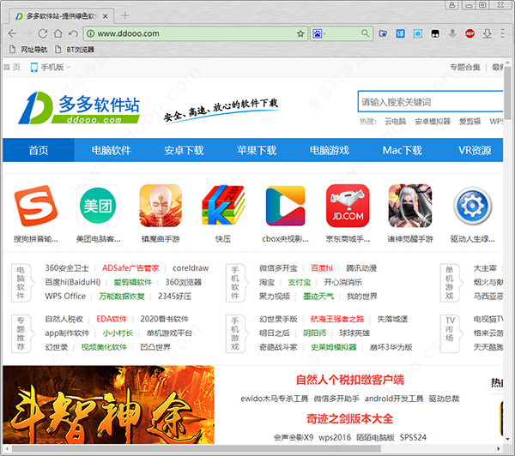Select the Mac下载 navigation tab
The height and width of the screenshot is (456, 515).
[402, 150]
